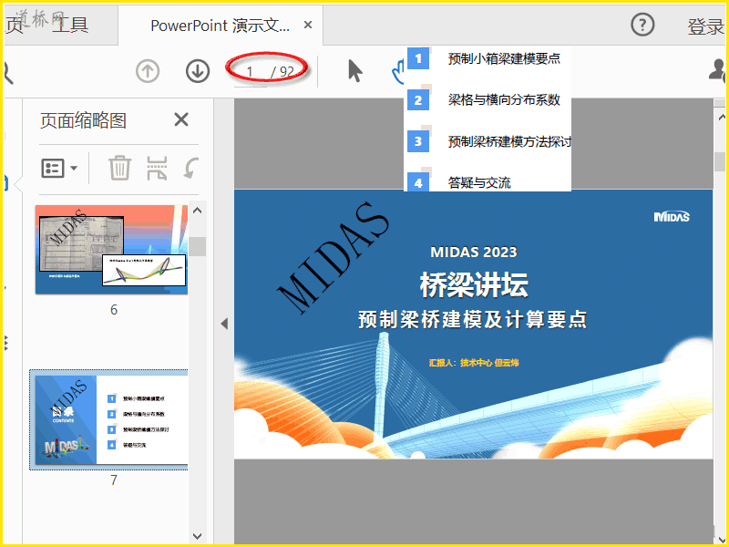Click the MIDAS 2023 slide heading
The width and height of the screenshot is (729, 547).
(x=474, y=253)
